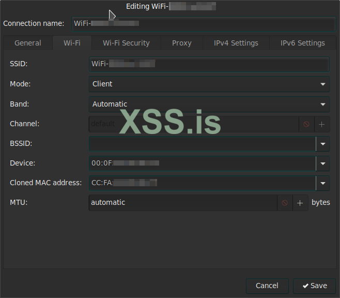Switch to the General tab
Image resolution: width=340 pixels, height=298 pixels.
tap(28, 43)
